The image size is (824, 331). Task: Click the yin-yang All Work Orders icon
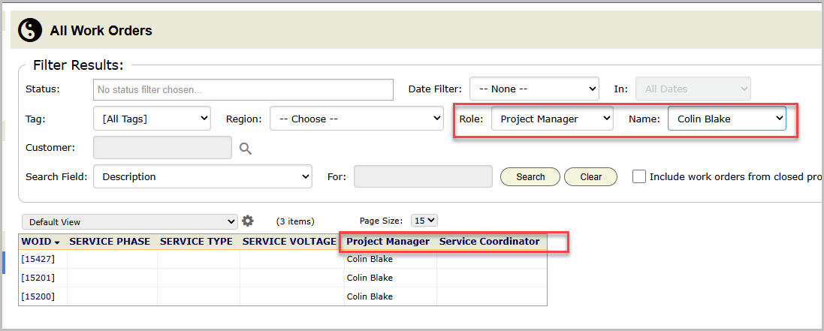pyautogui.click(x=30, y=31)
